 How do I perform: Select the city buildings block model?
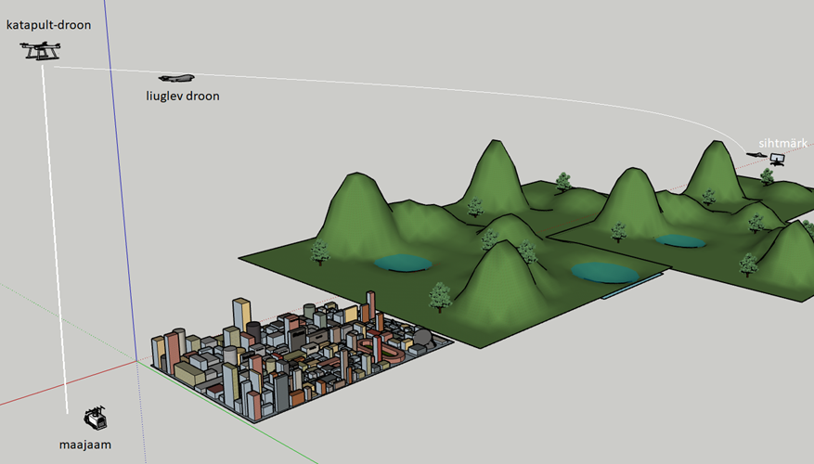point(301,358)
